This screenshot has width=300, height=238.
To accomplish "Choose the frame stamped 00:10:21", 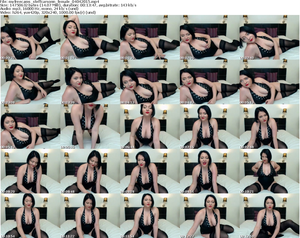I will pos(270,171).
